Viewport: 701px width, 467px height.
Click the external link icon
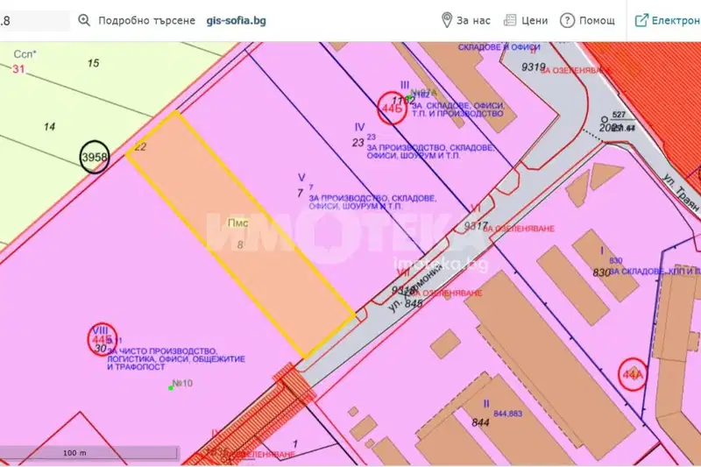[641, 20]
